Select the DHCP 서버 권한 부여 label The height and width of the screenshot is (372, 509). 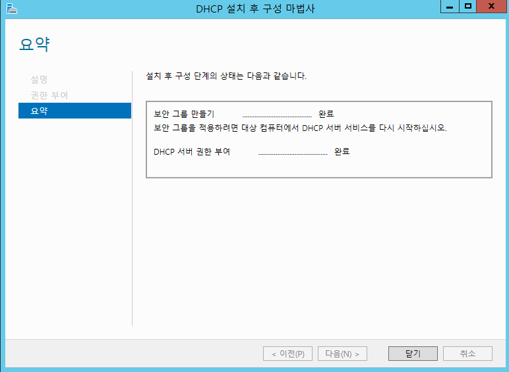(x=192, y=151)
